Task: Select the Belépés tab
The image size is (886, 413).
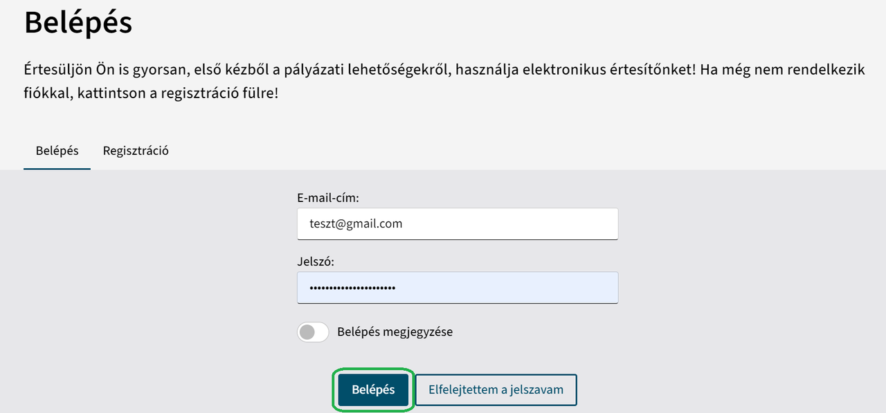Action: coord(57,151)
